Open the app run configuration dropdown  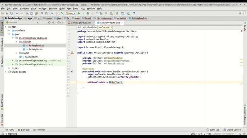pos(71,13)
